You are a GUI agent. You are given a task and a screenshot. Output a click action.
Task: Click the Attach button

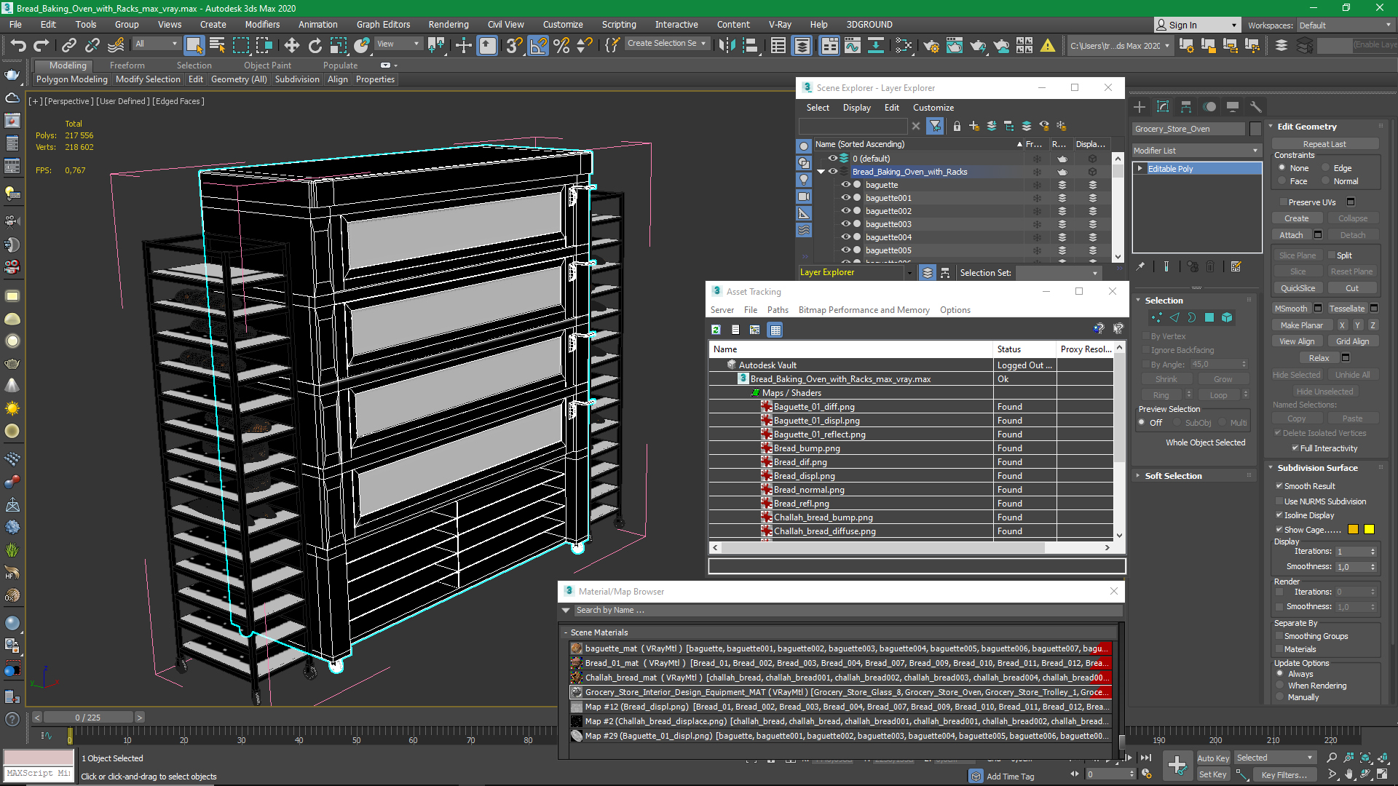coord(1291,235)
